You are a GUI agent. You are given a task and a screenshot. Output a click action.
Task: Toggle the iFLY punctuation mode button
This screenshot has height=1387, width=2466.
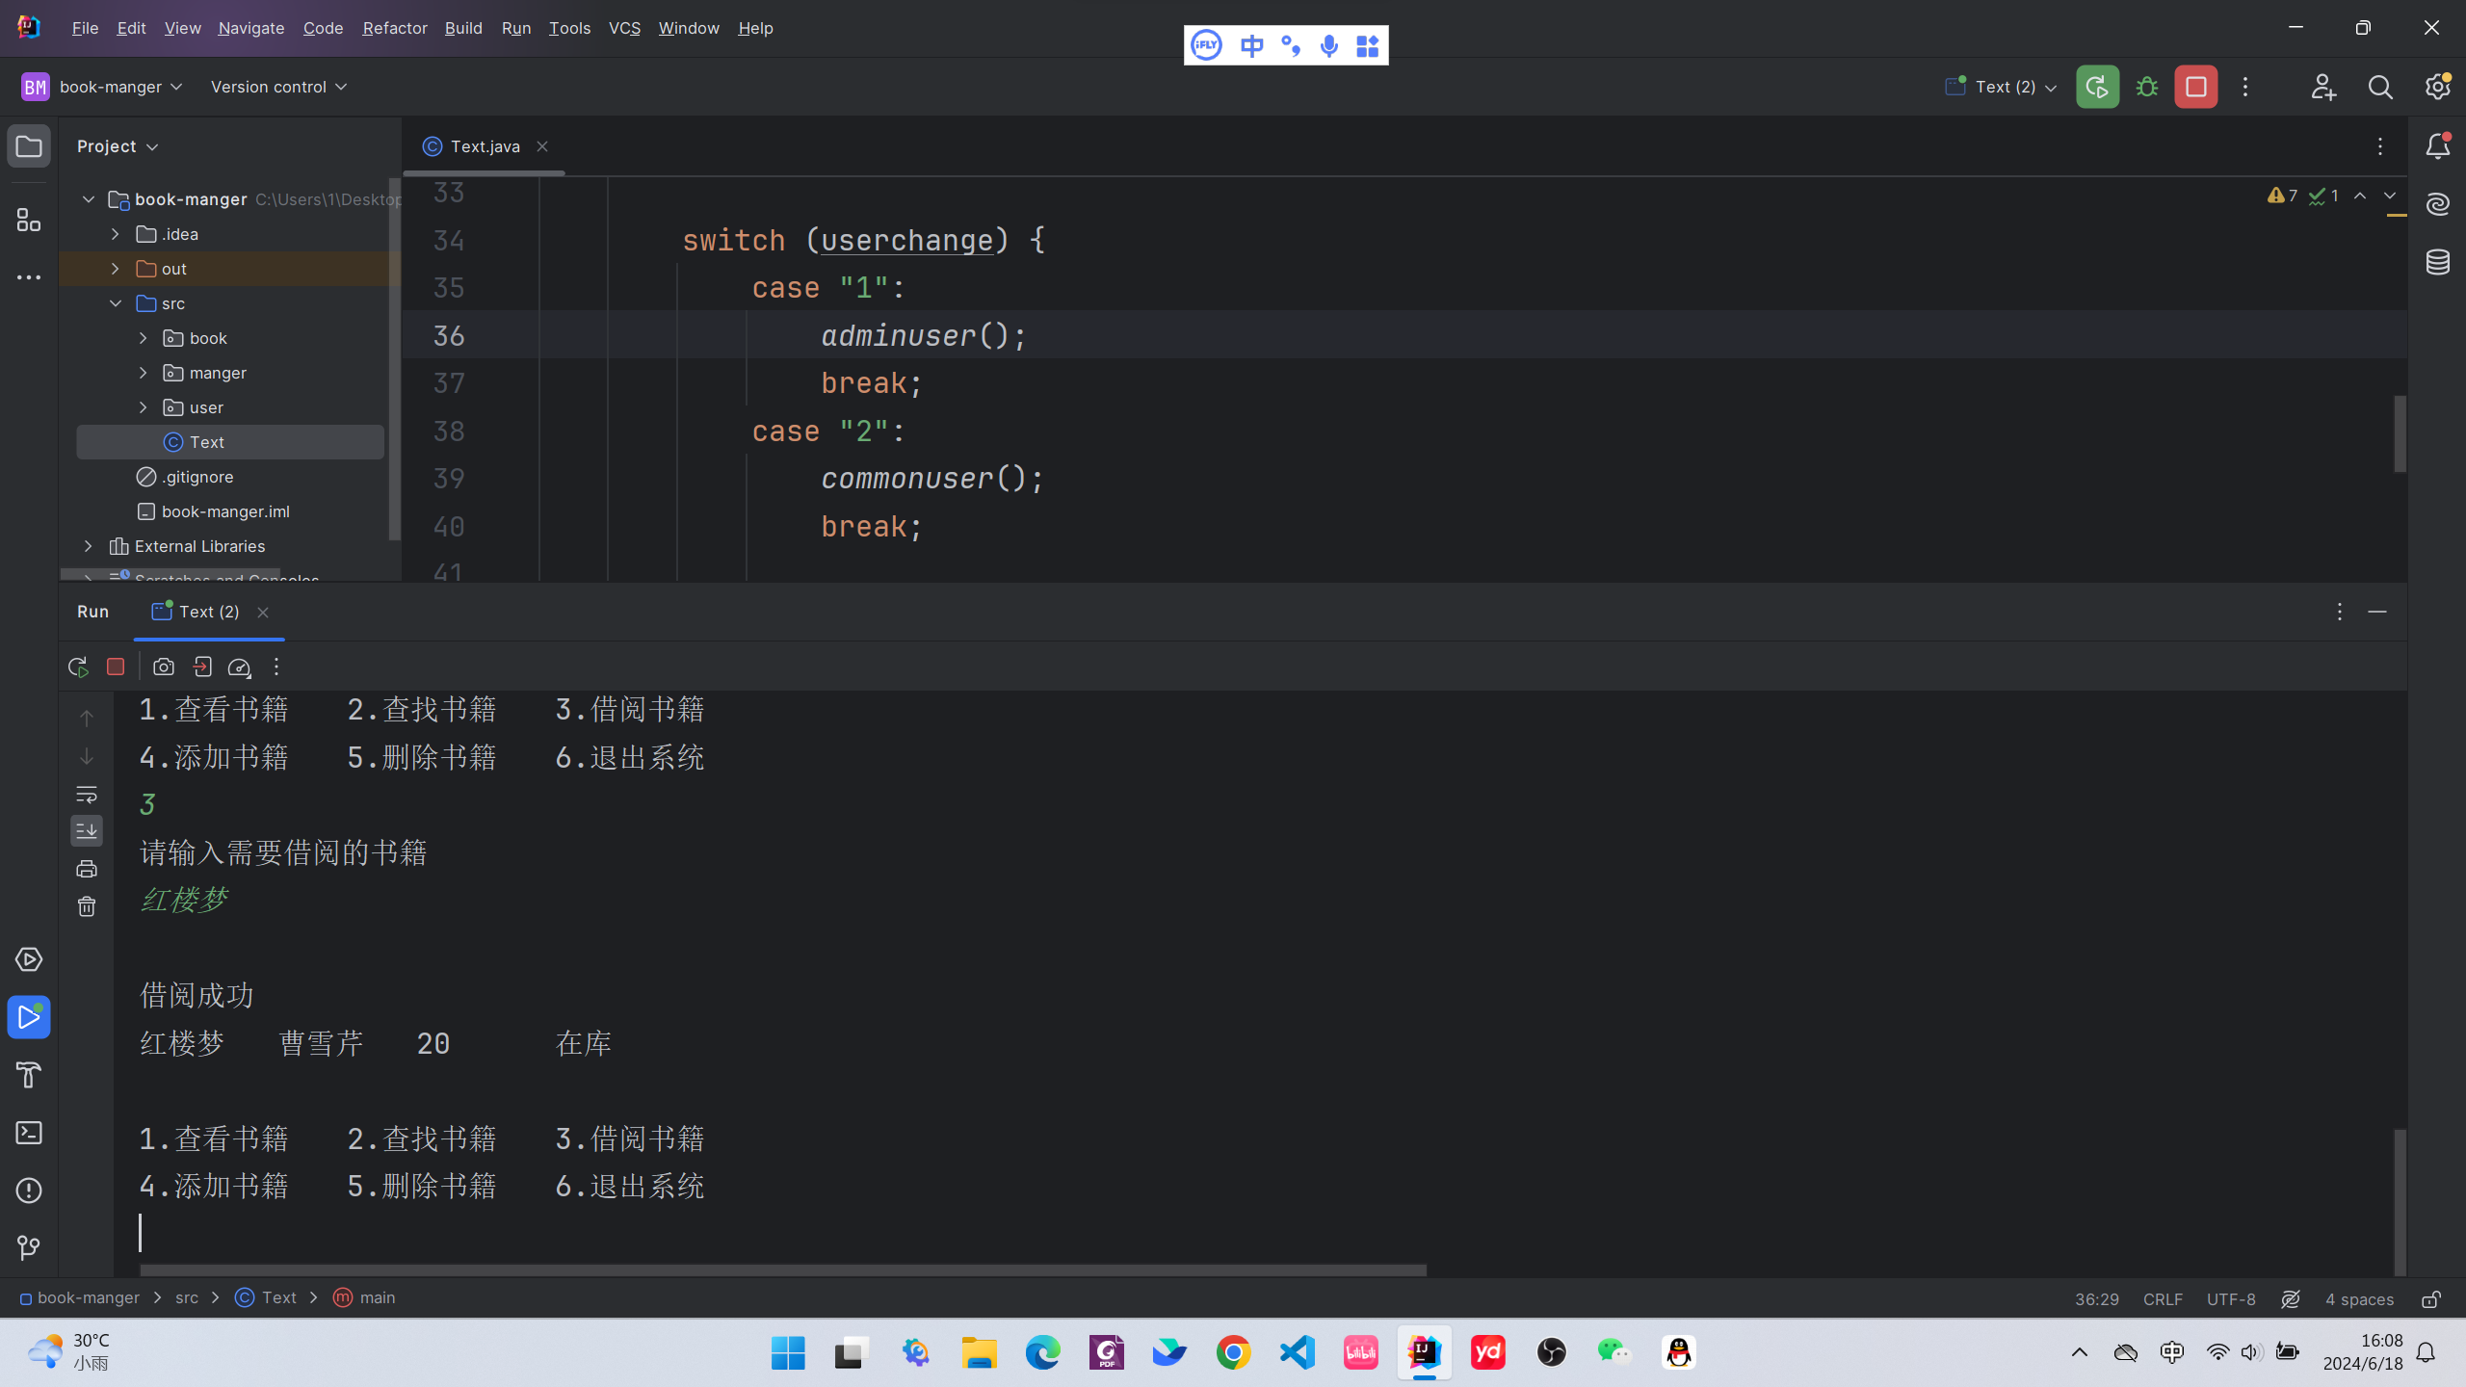tap(1291, 45)
